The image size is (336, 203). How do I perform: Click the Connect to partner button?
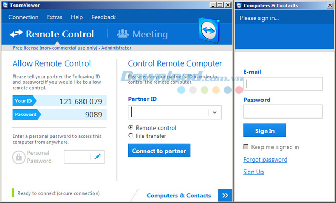point(159,151)
